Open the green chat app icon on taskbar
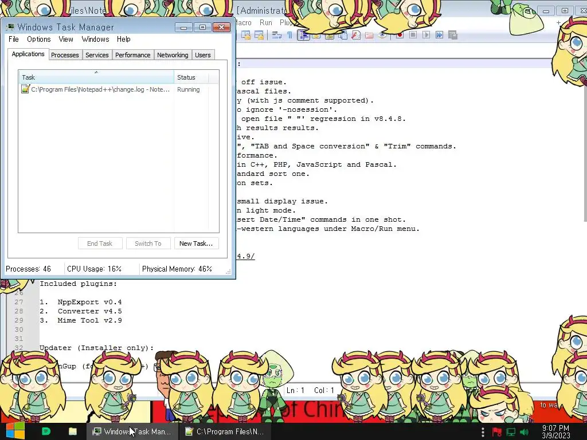This screenshot has width=587, height=440. [x=46, y=431]
